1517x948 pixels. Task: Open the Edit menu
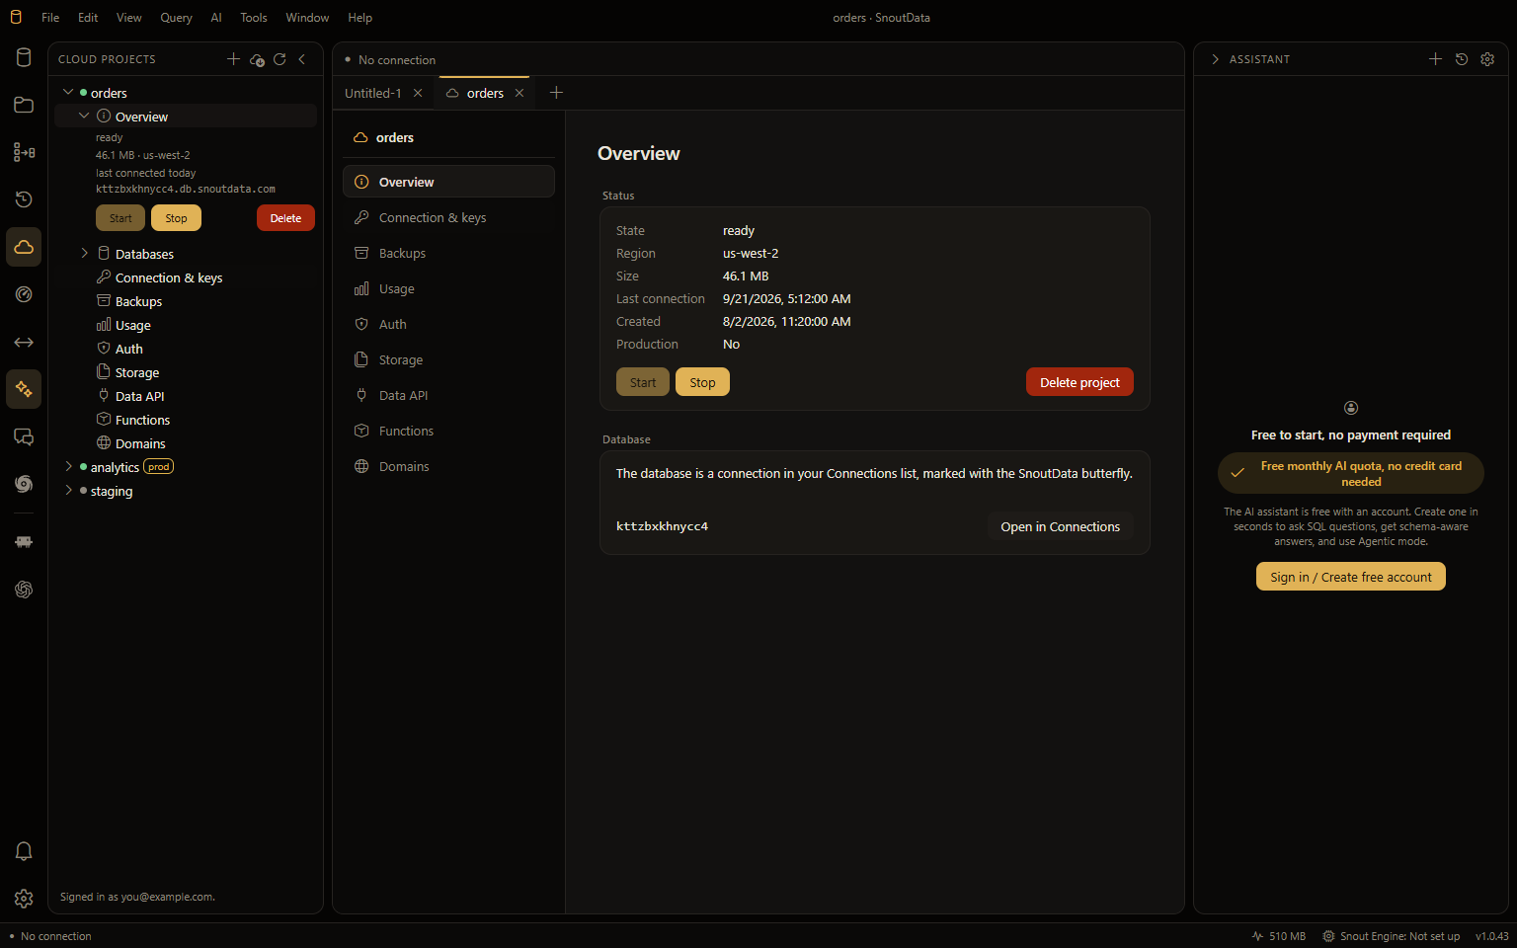coord(88,18)
